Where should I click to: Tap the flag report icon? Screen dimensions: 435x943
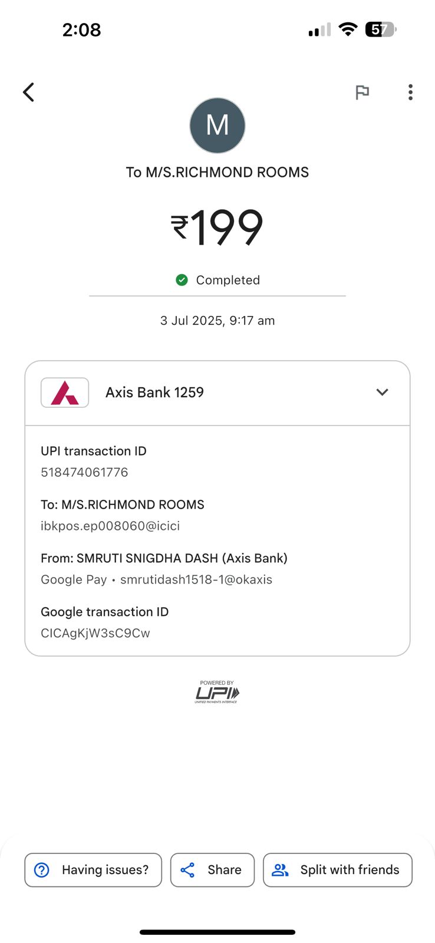point(362,92)
